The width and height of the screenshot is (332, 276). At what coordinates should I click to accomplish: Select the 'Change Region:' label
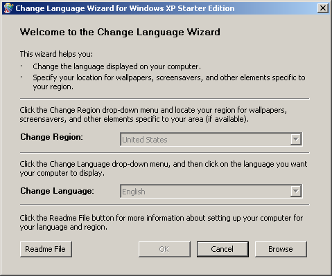(x=51, y=137)
